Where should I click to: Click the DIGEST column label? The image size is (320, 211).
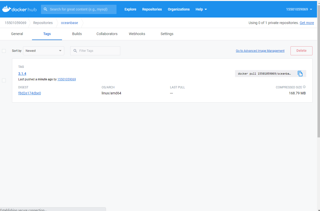point(23,87)
